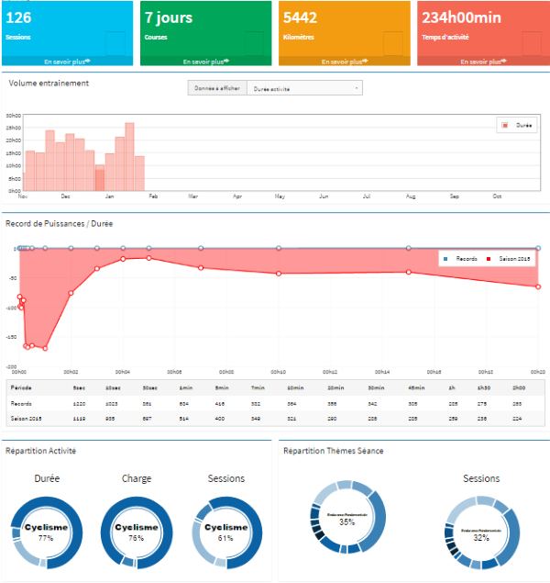Screen dimensions: 550x583
Task: Click the dropdown arrow of data selector
Action: tap(356, 88)
